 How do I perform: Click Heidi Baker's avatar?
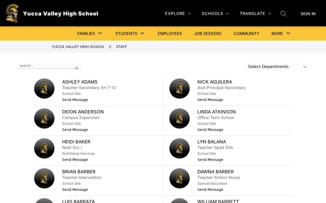pyautogui.click(x=44, y=148)
